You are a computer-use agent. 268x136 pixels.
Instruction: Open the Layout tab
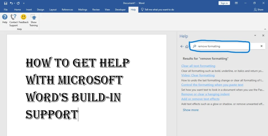coord(53,10)
